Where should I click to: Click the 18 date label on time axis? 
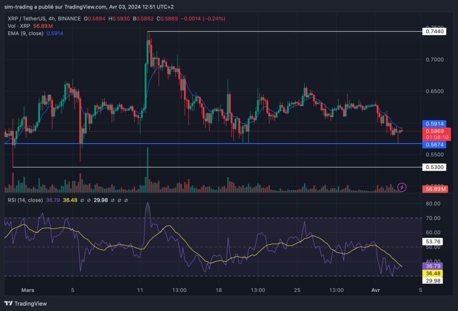pos(218,290)
